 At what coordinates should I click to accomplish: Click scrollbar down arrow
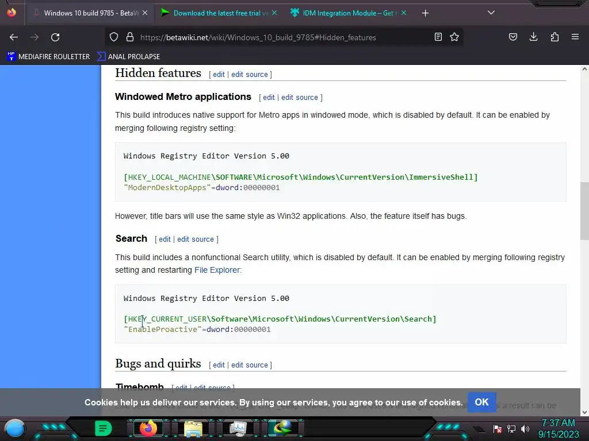tap(584, 412)
